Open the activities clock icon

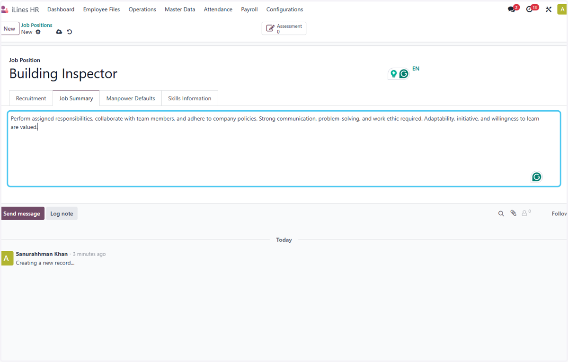[530, 9]
